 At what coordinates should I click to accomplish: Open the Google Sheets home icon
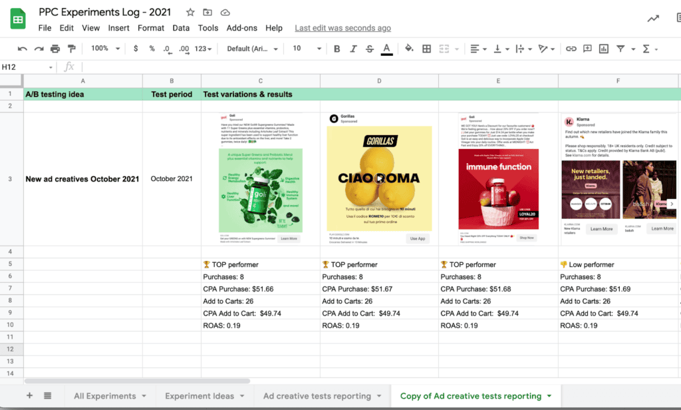pos(18,19)
